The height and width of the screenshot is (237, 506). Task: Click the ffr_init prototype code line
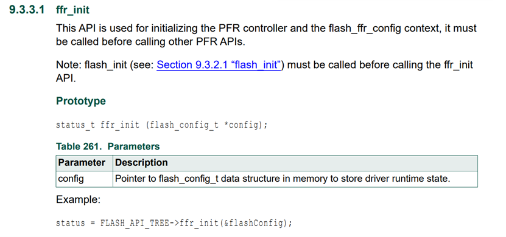(x=162, y=125)
